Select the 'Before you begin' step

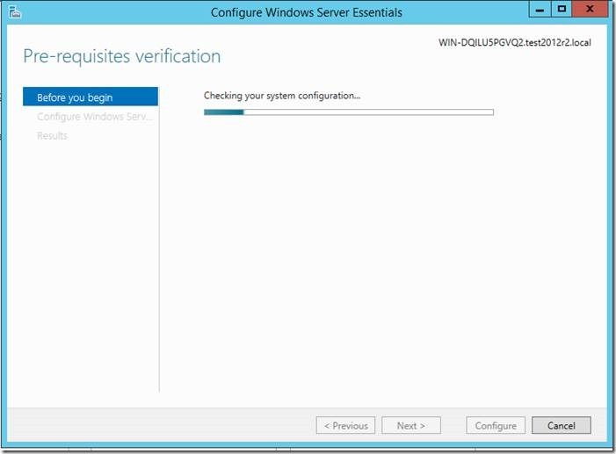[91, 97]
